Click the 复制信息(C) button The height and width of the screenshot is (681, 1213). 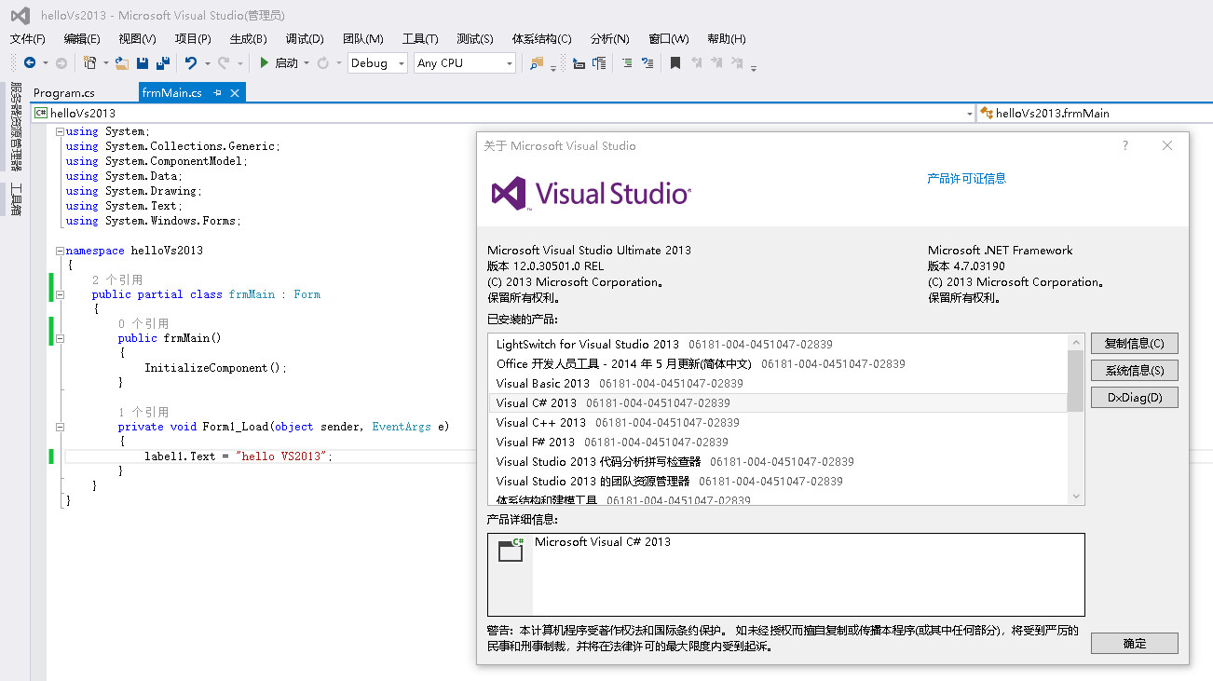[1135, 343]
